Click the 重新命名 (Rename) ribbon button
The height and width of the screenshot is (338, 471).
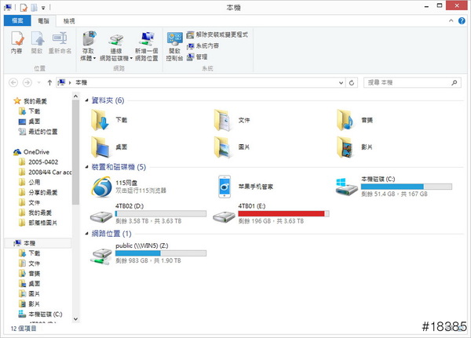(60, 42)
